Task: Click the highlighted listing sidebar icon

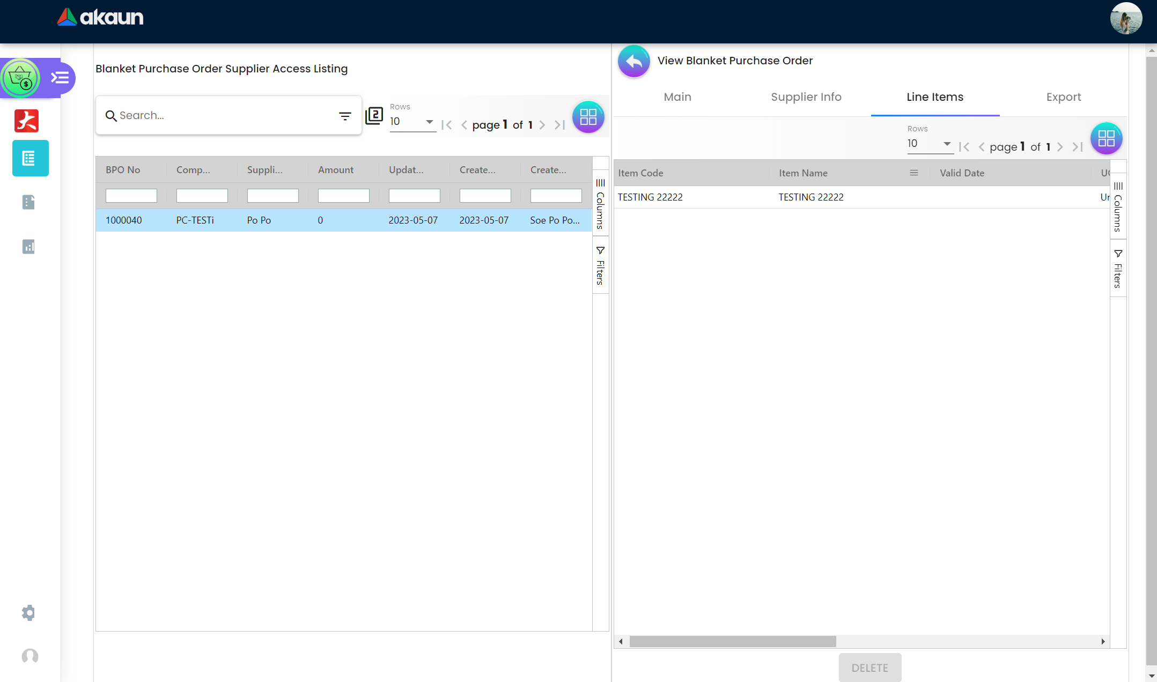Action: [x=30, y=158]
